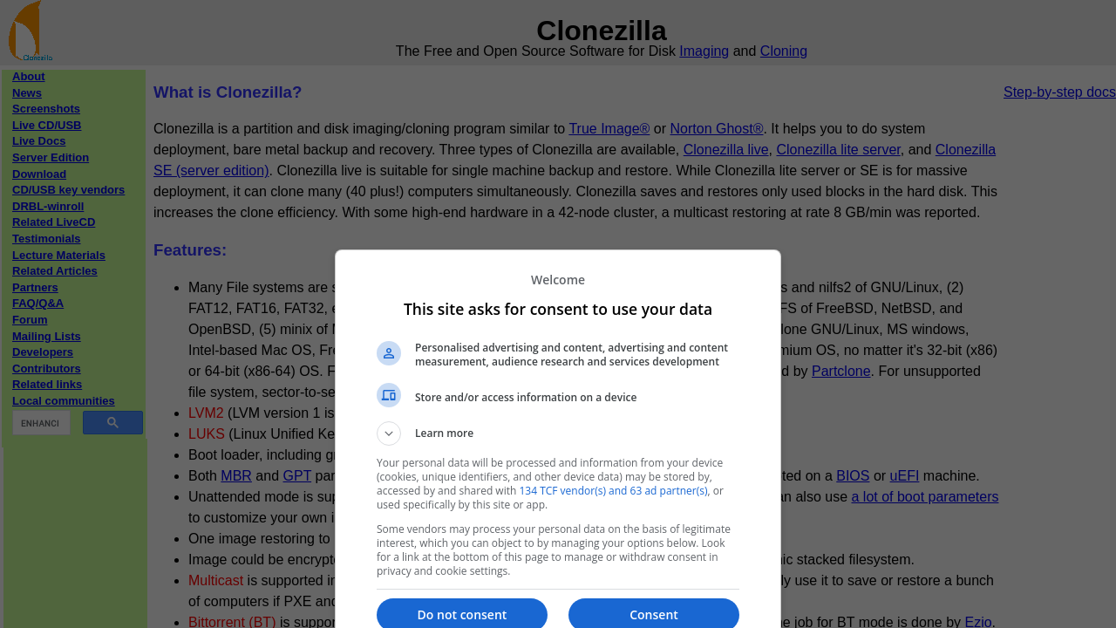Follow the Imaging link in header
The image size is (1116, 628).
pyautogui.click(x=704, y=51)
